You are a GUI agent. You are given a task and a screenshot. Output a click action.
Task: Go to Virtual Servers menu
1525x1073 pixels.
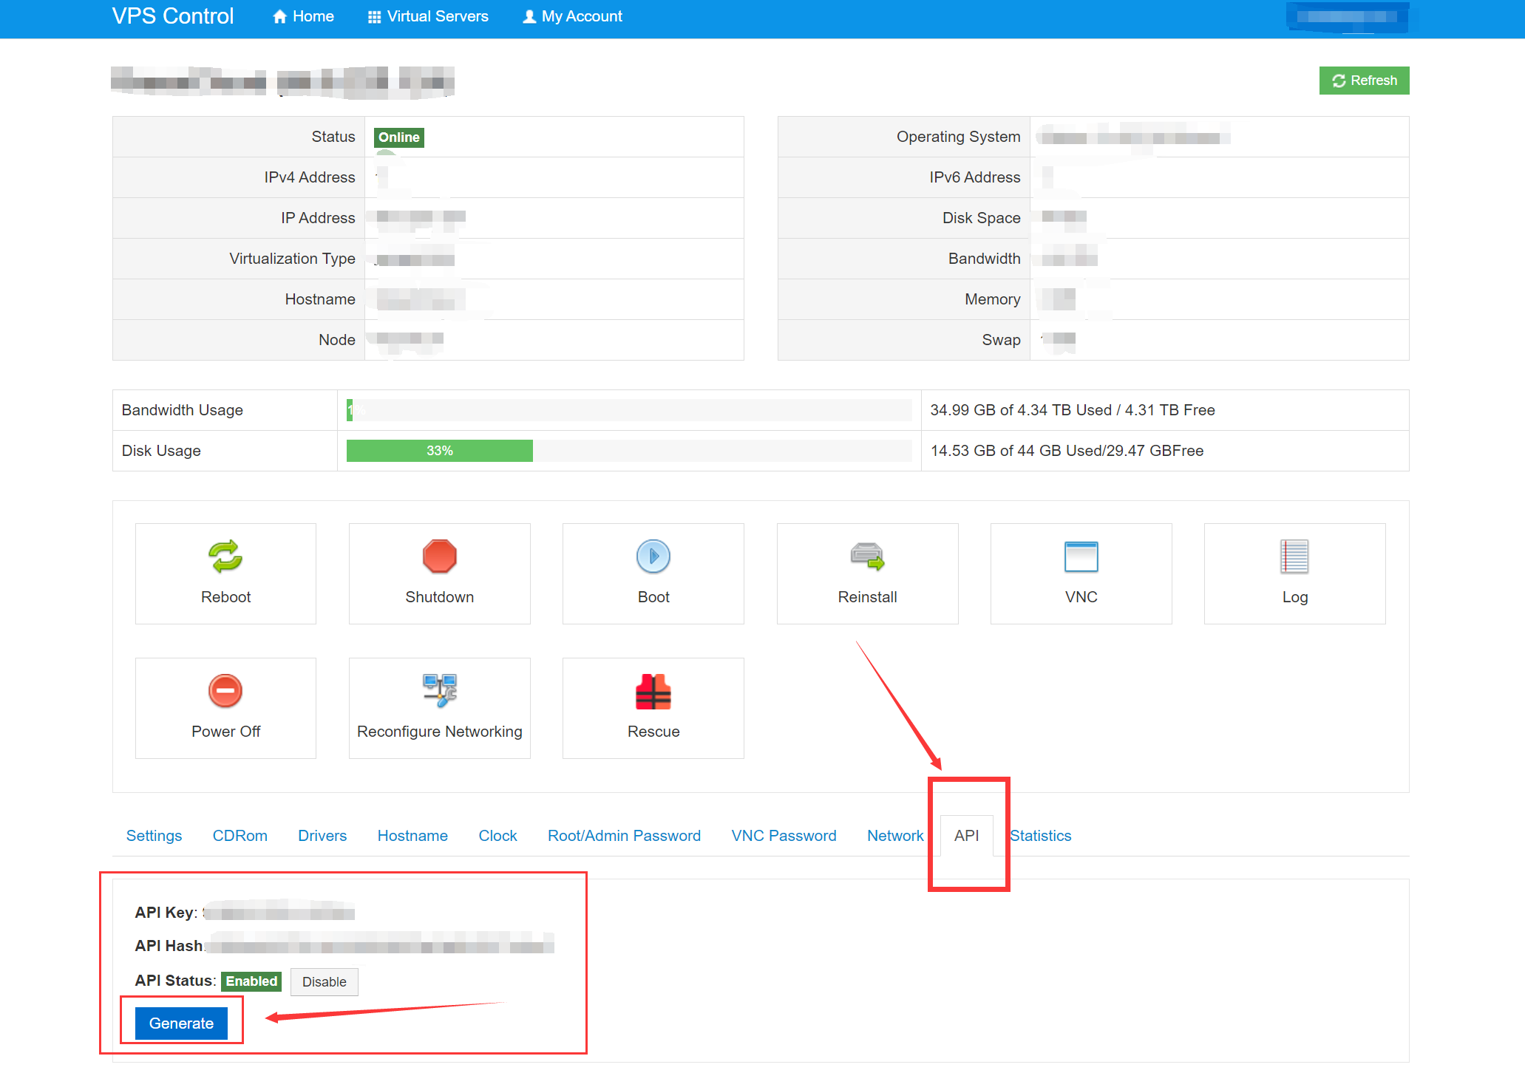coord(428,16)
